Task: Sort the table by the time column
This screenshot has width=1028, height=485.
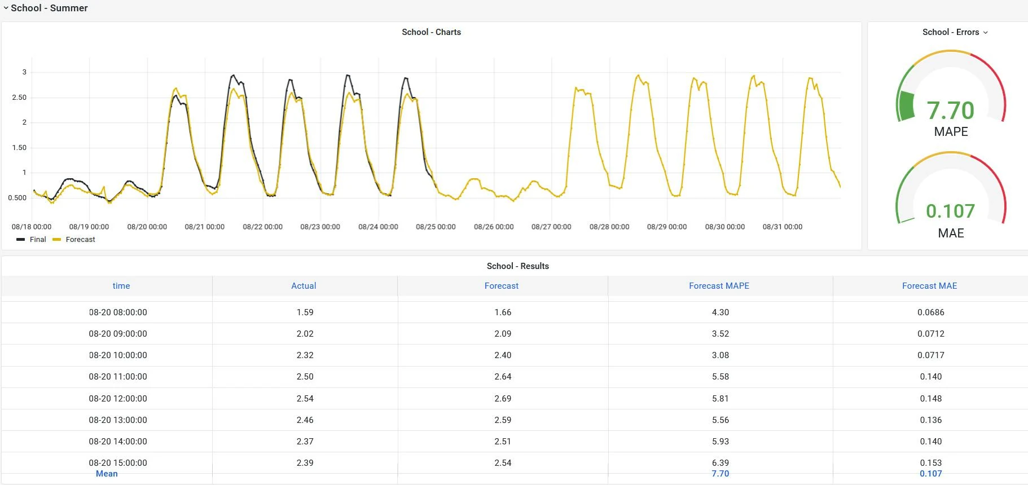Action: pyautogui.click(x=121, y=286)
